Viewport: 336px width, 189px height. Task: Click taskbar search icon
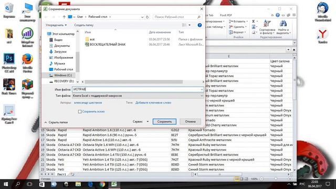point(18,184)
